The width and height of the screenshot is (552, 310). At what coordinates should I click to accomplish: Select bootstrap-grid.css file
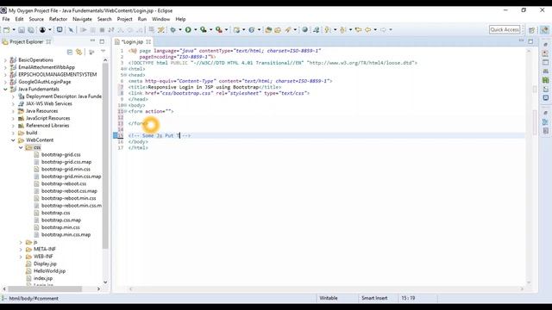(x=61, y=155)
